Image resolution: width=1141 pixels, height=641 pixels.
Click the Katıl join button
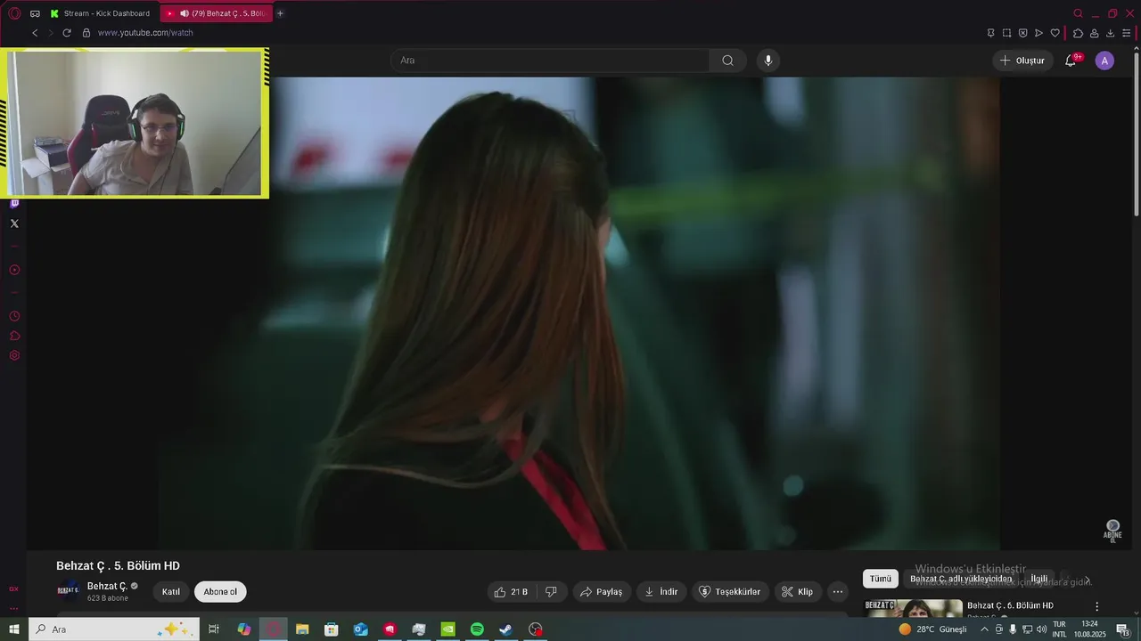pyautogui.click(x=171, y=592)
